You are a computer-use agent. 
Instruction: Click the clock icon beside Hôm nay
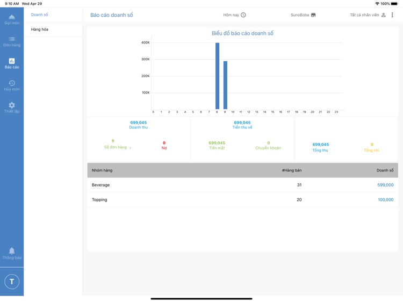pyautogui.click(x=243, y=15)
